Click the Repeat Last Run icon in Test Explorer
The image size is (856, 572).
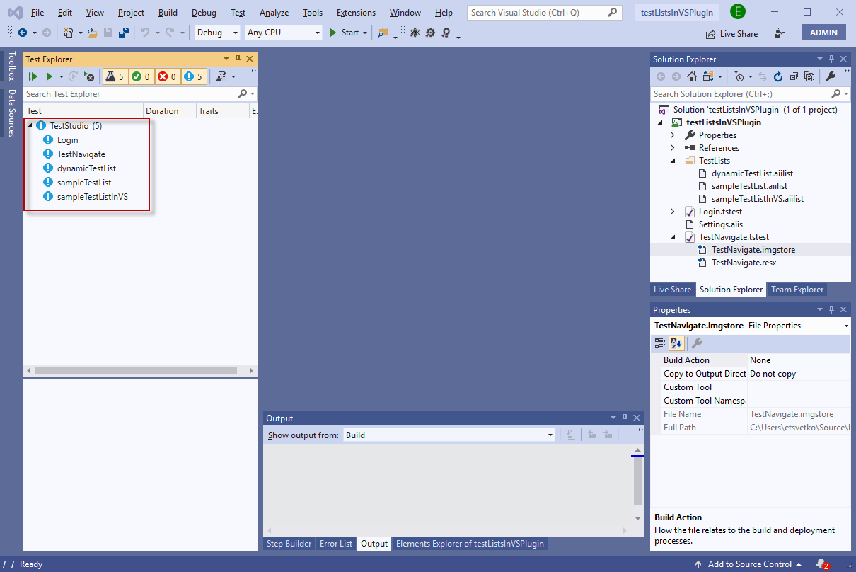pyautogui.click(x=73, y=76)
